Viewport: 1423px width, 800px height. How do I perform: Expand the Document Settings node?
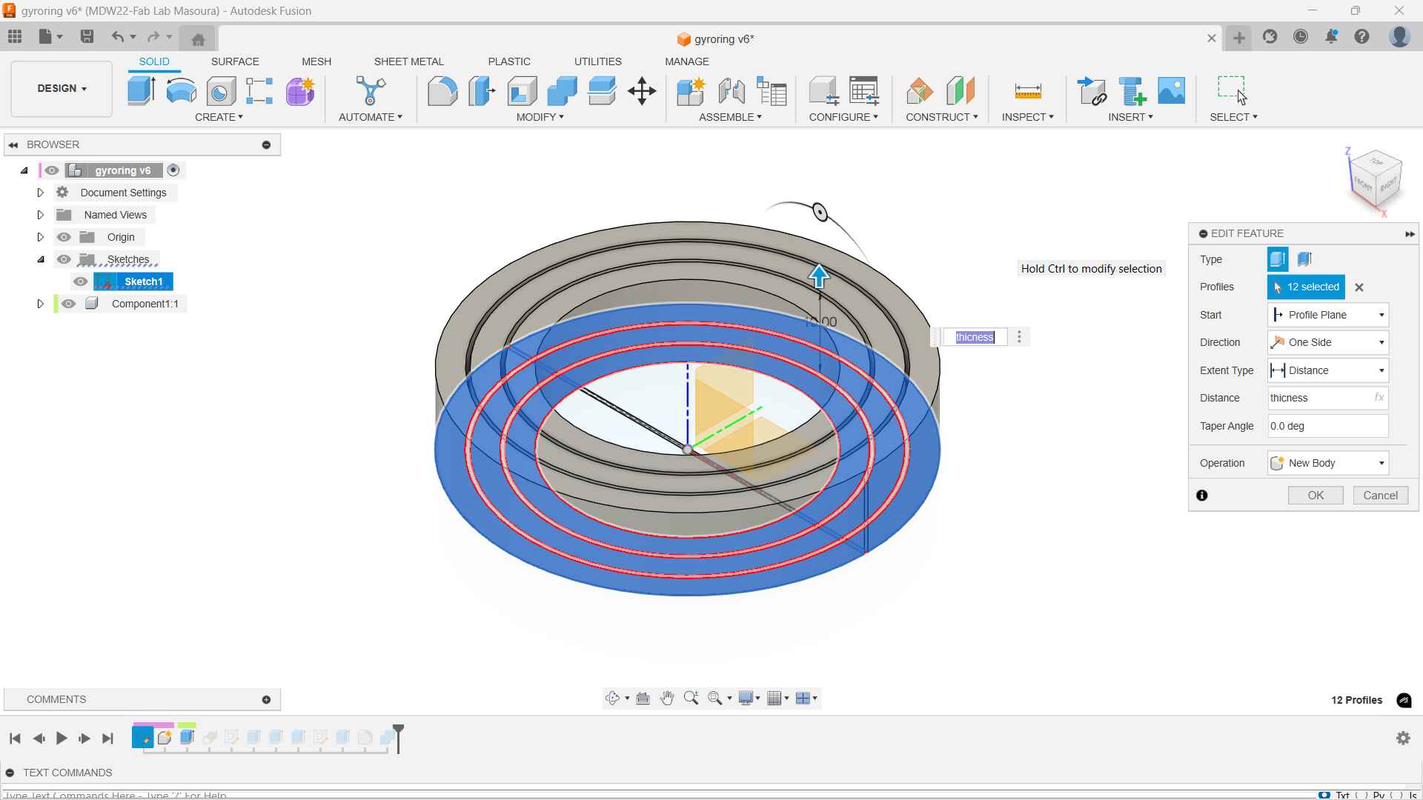tap(41, 193)
